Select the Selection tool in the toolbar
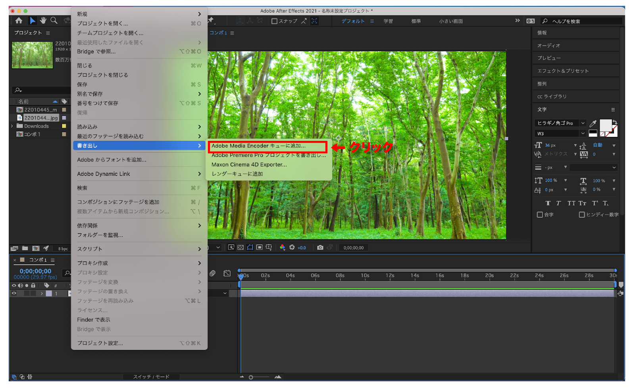 point(32,20)
